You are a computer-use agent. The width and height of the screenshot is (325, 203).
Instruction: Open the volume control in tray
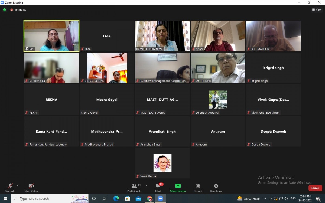pyautogui.click(x=287, y=198)
